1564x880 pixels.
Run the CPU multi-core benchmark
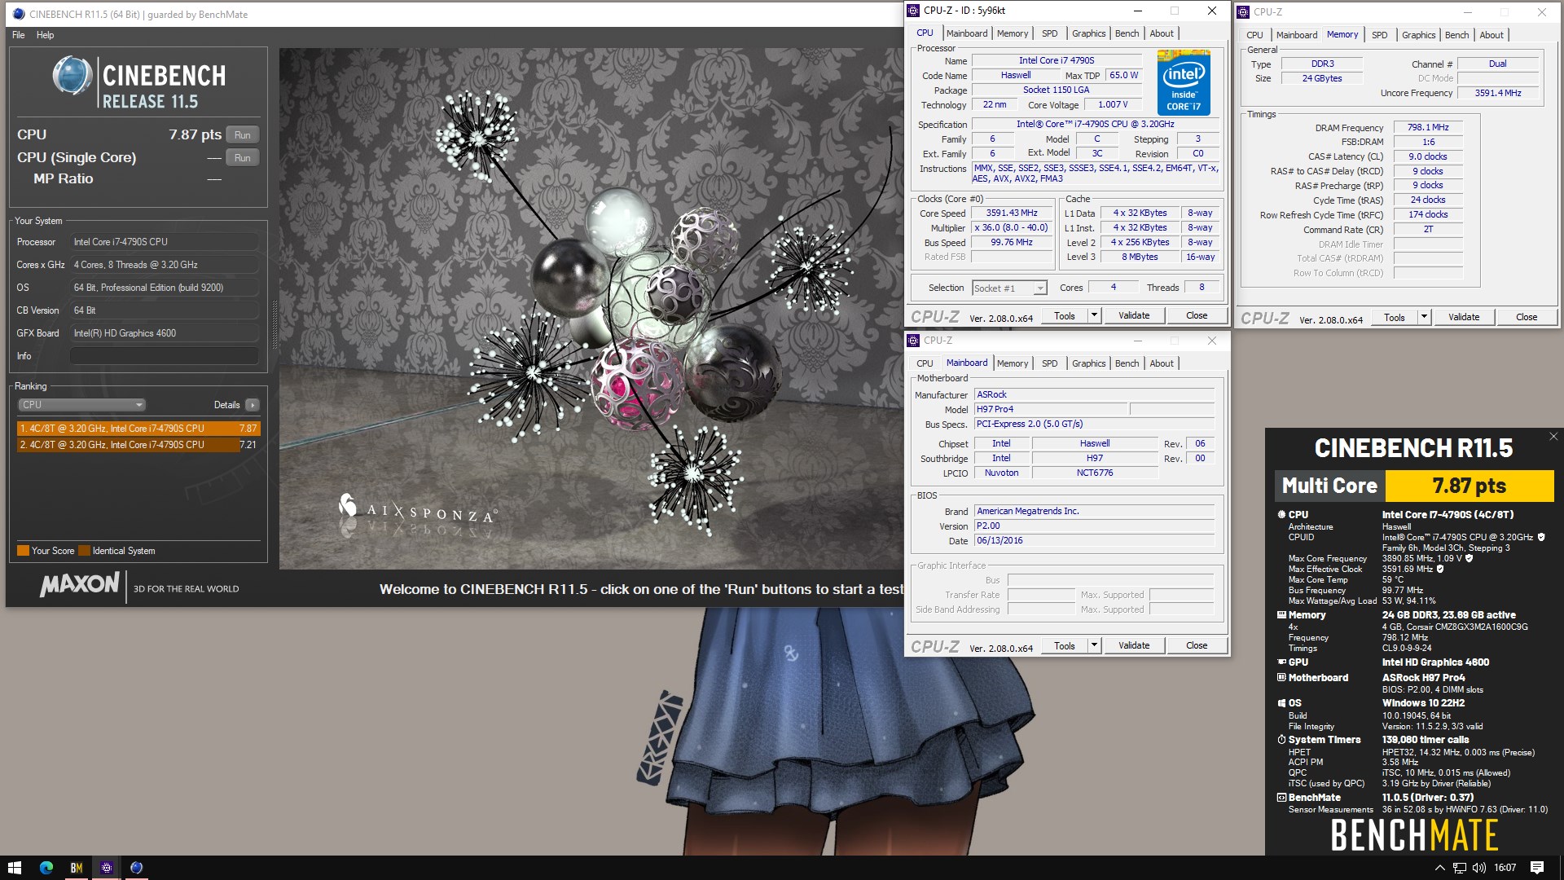click(x=242, y=135)
